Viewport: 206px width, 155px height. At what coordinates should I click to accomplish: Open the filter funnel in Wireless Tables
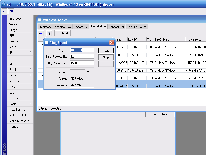pos(49,33)
